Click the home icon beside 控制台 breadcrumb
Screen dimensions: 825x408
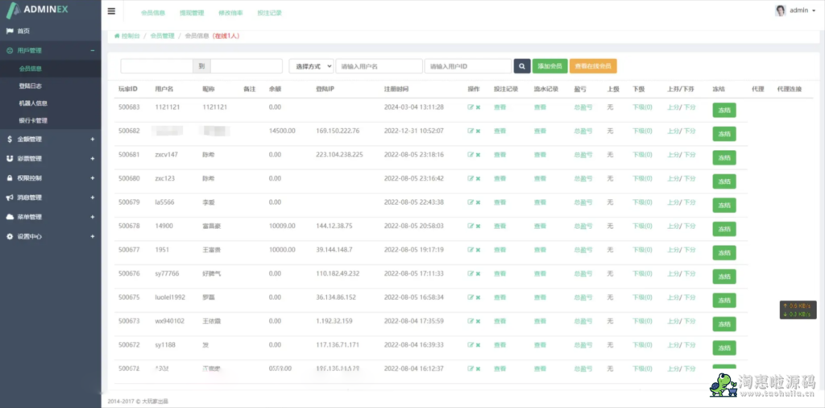coord(117,35)
